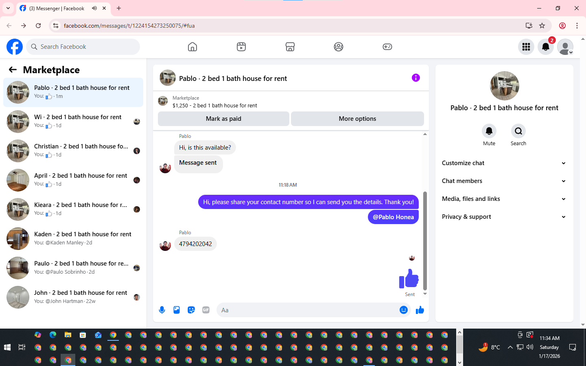586x366 pixels.
Task: Open Paulo's house for rent conversation
Action: pos(73,268)
